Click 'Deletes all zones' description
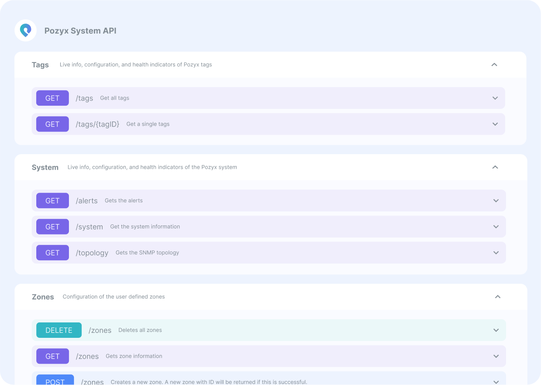Screen dimensions: 541x385 (x=140, y=330)
